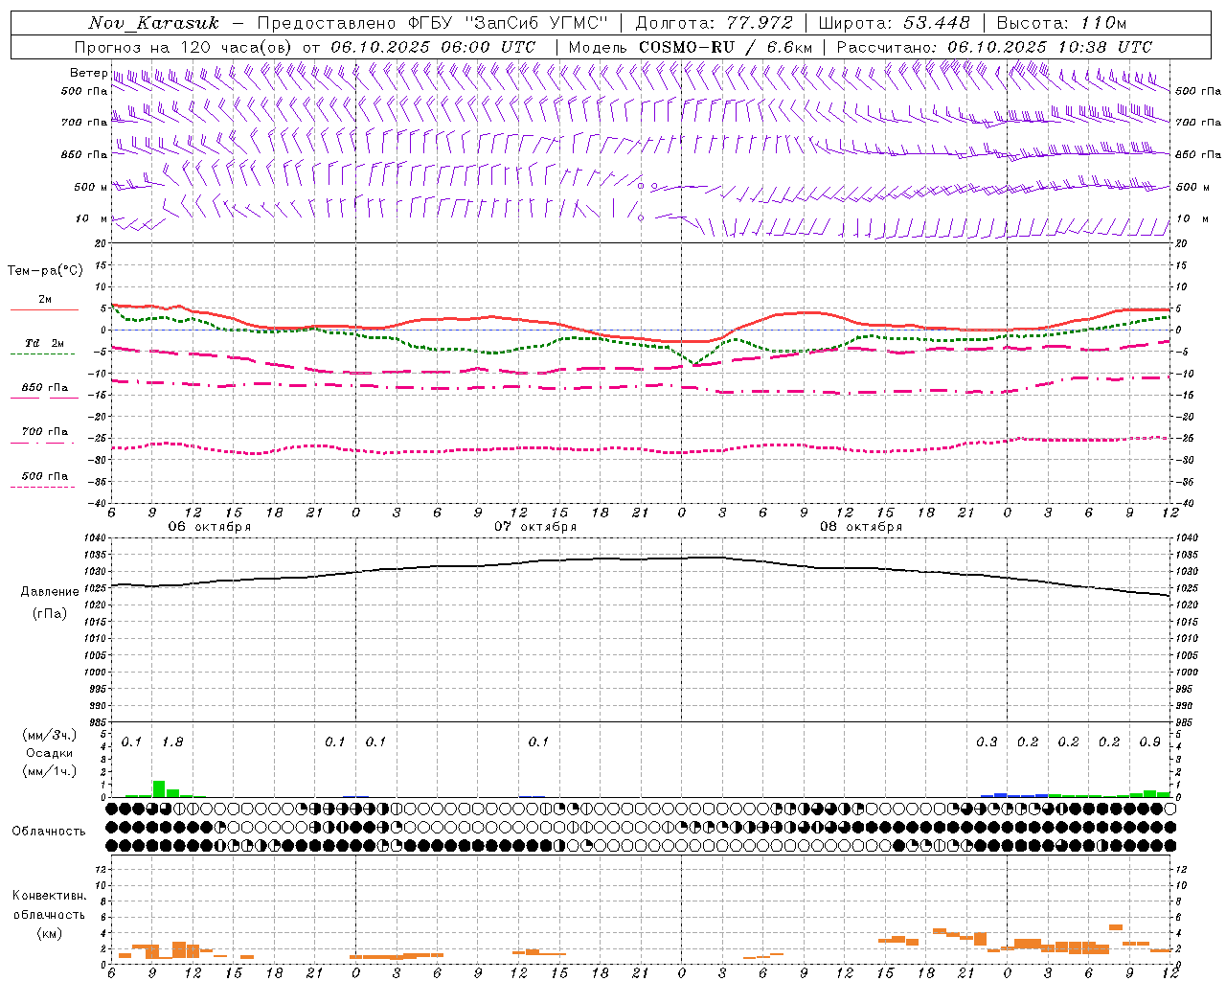Click the model name COSMO-RU / 6.6км
The image size is (1226, 981).
[725, 47]
